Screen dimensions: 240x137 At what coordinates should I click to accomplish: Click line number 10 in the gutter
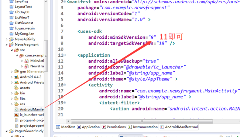point(61,49)
